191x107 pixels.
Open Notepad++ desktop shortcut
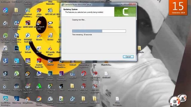coord(61,100)
